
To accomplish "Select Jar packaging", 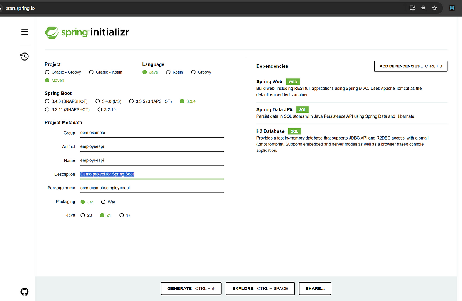I will 87,202.
